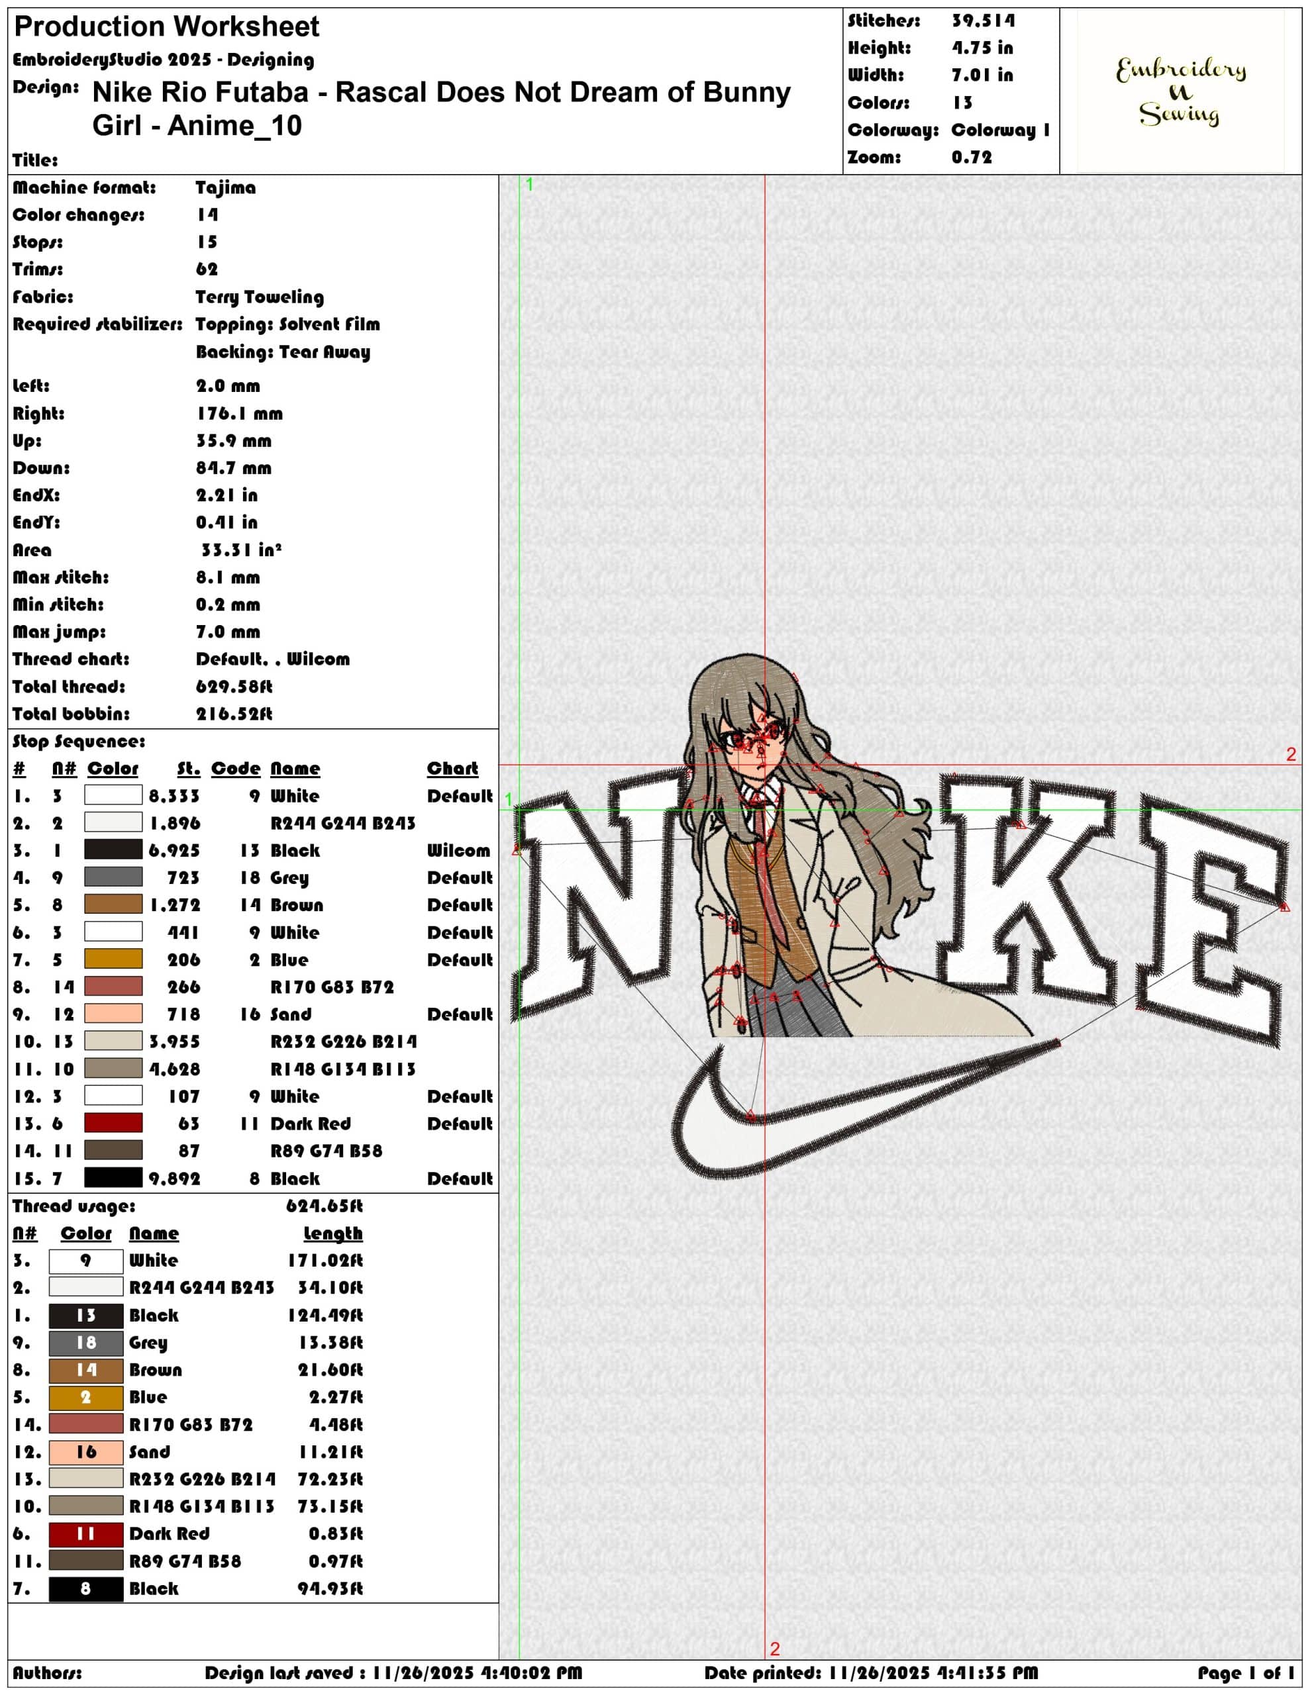Image resolution: width=1310 pixels, height=1695 pixels.
Task: Click the 'Wilcom' chart entry
Action: tap(458, 850)
